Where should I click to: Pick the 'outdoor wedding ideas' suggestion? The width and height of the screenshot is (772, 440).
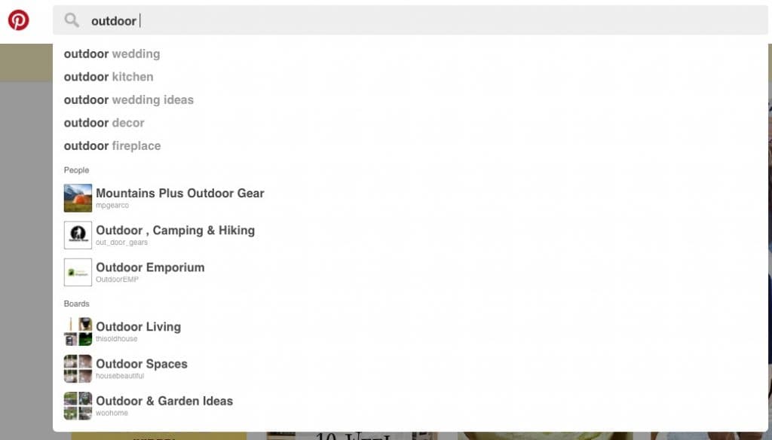[x=128, y=100]
